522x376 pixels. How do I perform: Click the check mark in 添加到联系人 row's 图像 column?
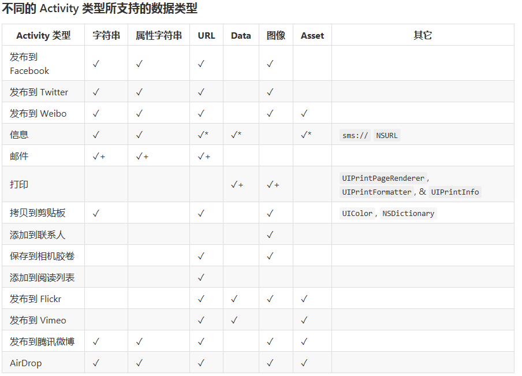(x=270, y=235)
